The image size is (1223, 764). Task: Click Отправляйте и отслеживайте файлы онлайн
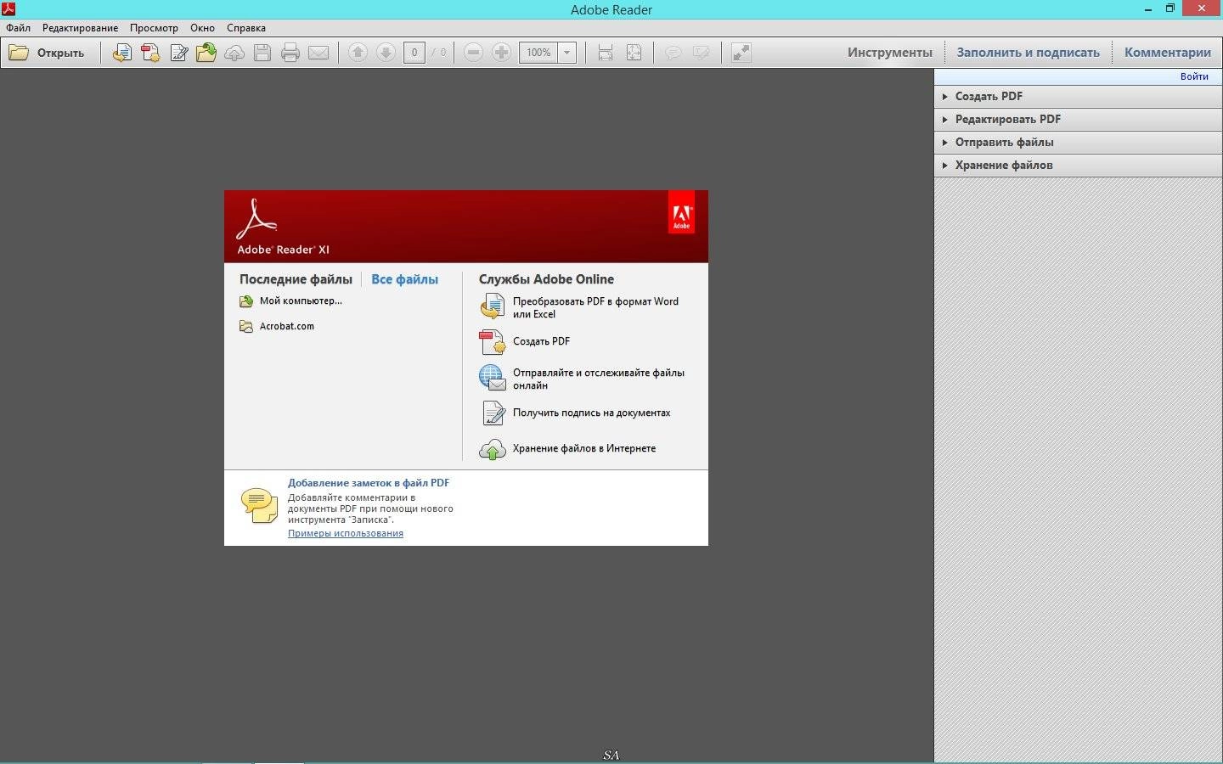(598, 379)
